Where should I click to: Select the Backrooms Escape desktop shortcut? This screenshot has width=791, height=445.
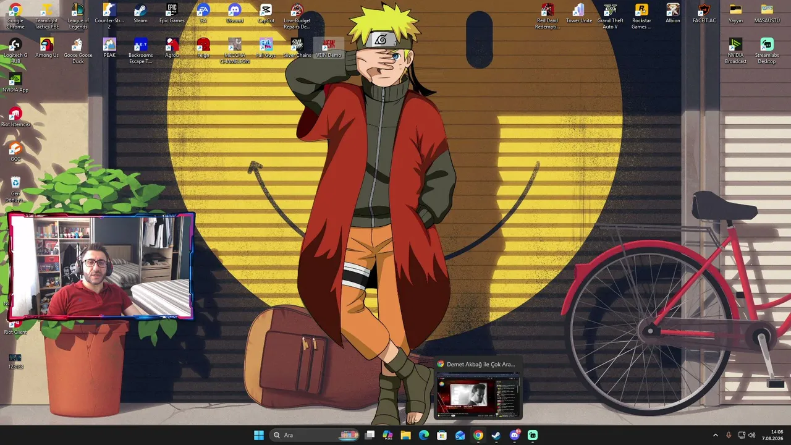pyautogui.click(x=141, y=51)
